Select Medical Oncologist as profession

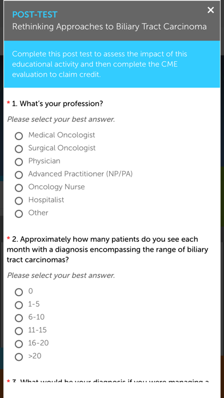tap(19, 136)
